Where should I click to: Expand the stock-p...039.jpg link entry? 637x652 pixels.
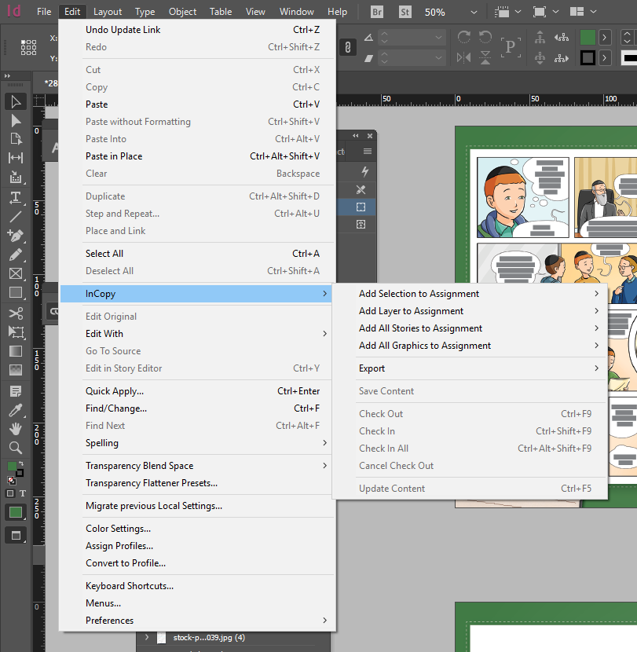(146, 637)
